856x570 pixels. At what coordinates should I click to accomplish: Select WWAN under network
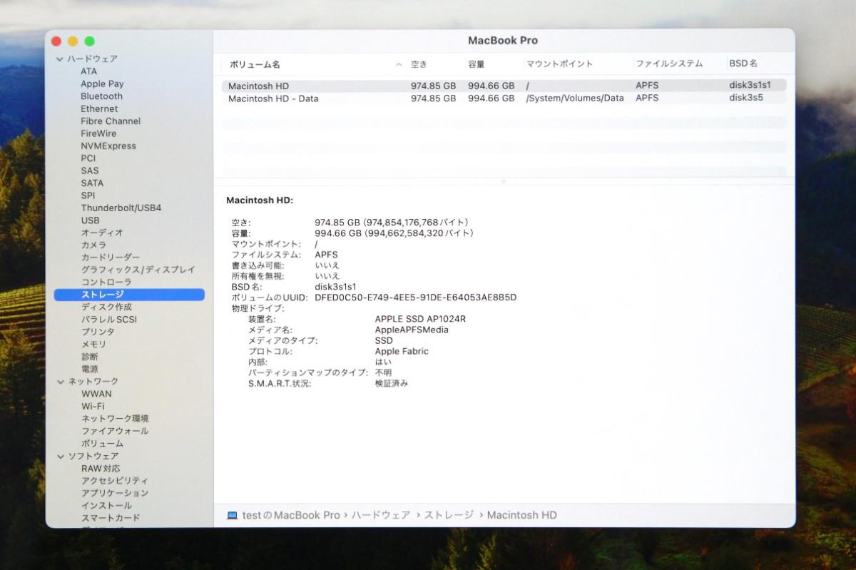click(x=96, y=394)
